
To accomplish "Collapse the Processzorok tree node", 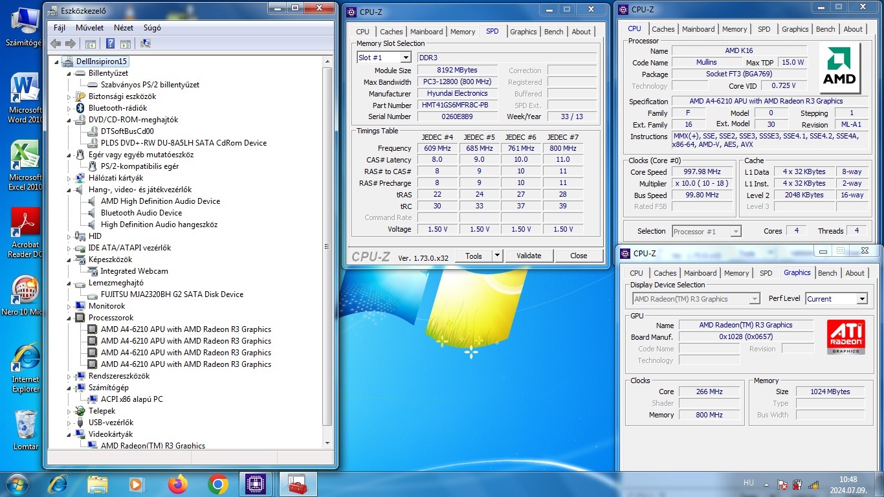I will (x=70, y=318).
